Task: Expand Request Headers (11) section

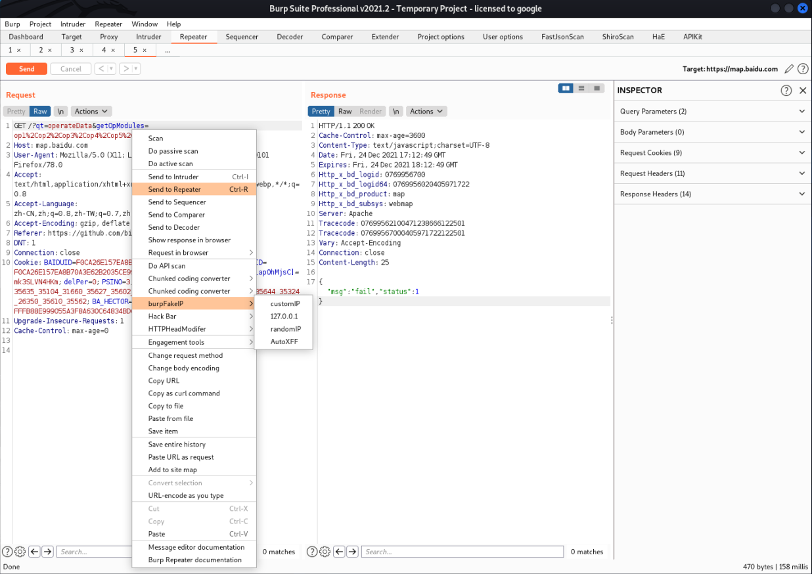Action: click(713, 173)
